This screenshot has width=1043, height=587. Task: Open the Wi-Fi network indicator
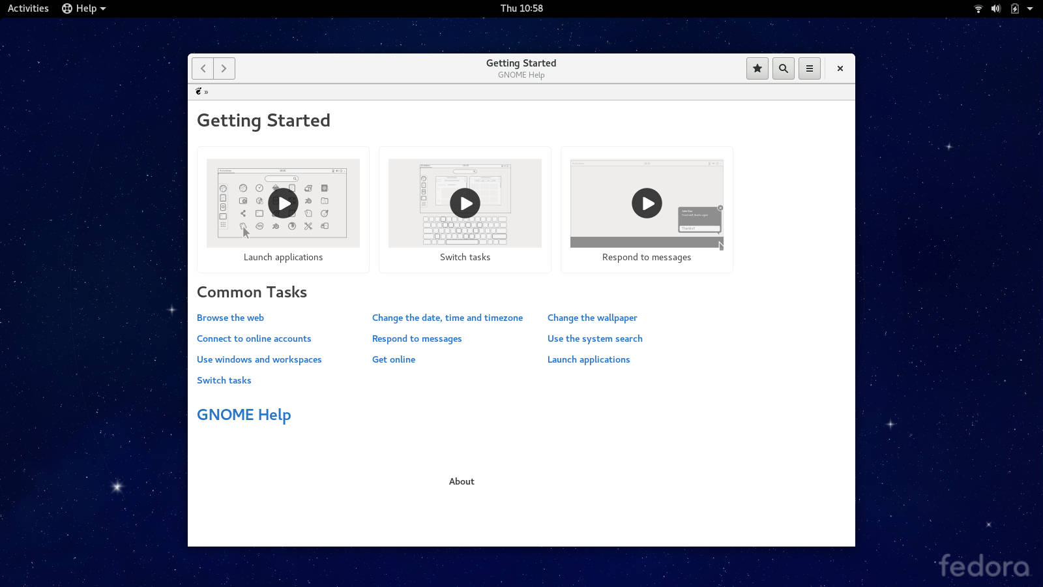(978, 8)
